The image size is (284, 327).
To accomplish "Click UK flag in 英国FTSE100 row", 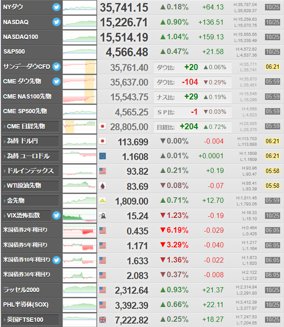I will (102, 320).
